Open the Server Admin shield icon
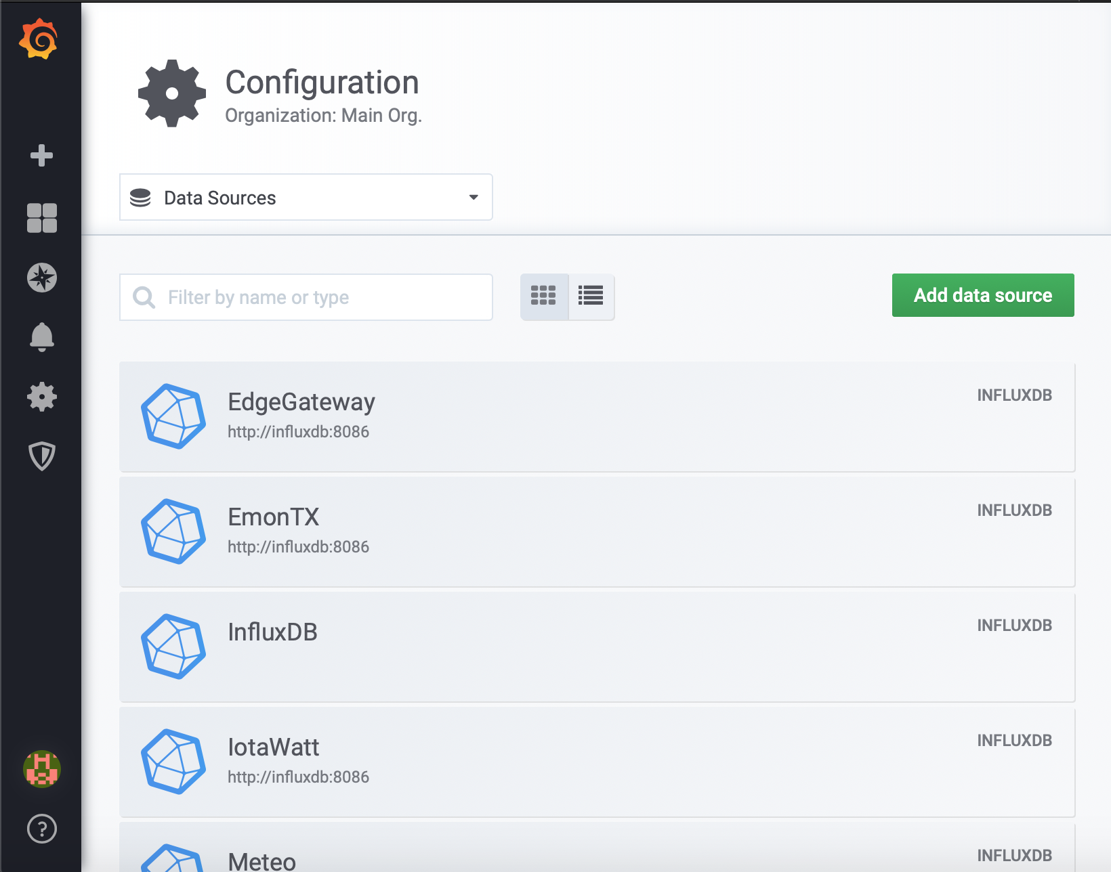The height and width of the screenshot is (872, 1111). coord(41,456)
